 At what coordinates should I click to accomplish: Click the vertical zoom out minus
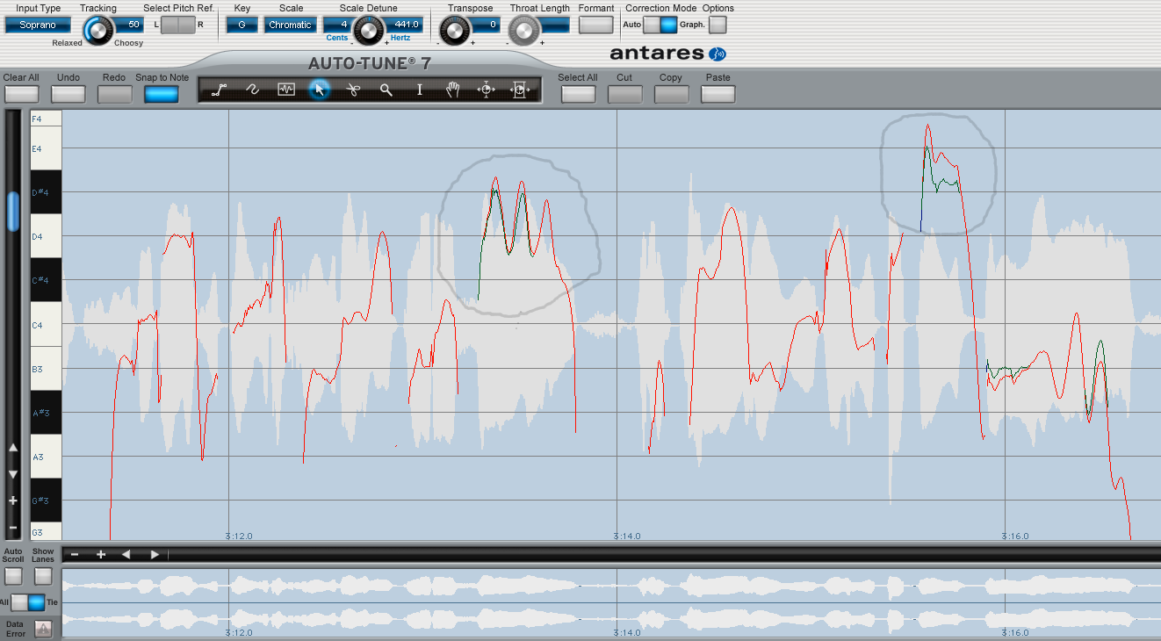tap(13, 528)
